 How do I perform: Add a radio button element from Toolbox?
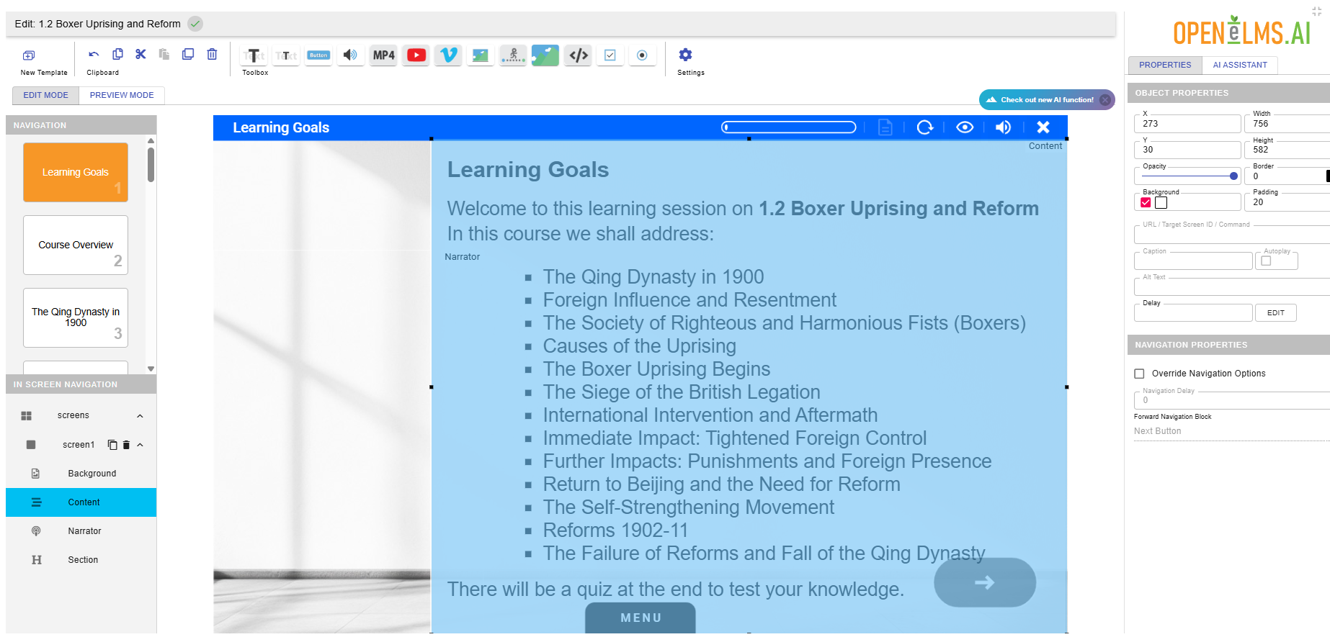[x=642, y=55]
